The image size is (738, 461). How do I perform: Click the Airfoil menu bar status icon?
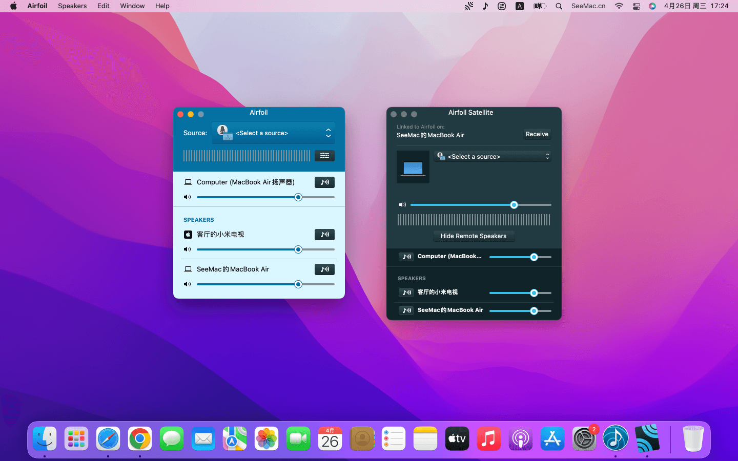coord(469,6)
